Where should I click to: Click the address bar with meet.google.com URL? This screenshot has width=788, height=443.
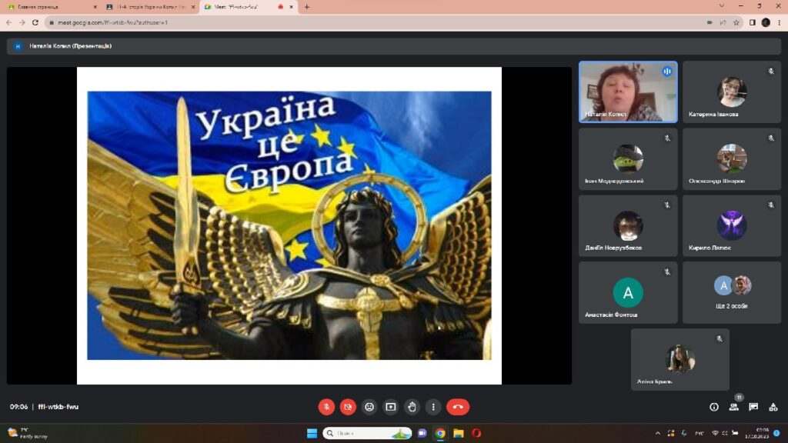pyautogui.click(x=372, y=22)
